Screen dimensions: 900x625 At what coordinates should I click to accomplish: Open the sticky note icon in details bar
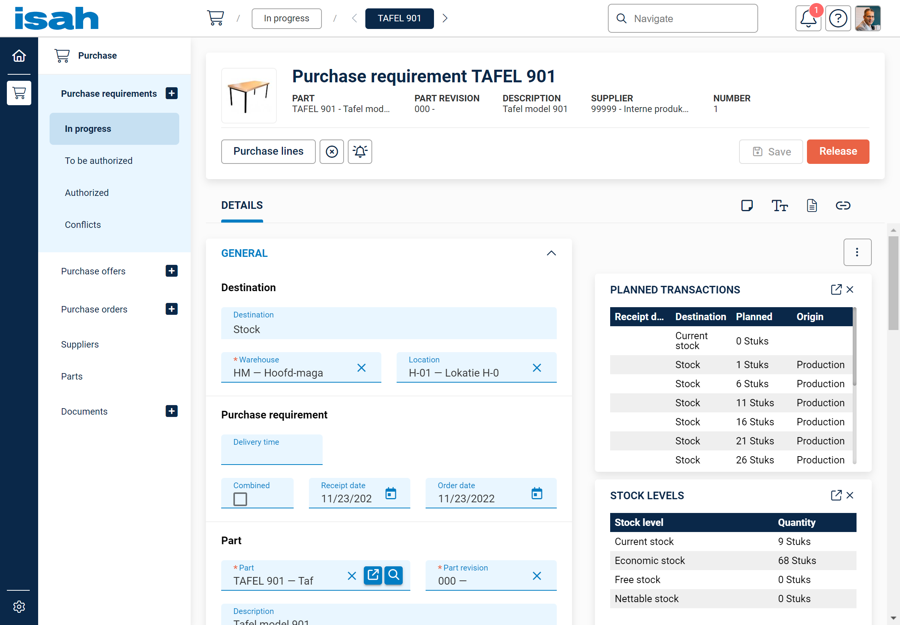tap(746, 205)
